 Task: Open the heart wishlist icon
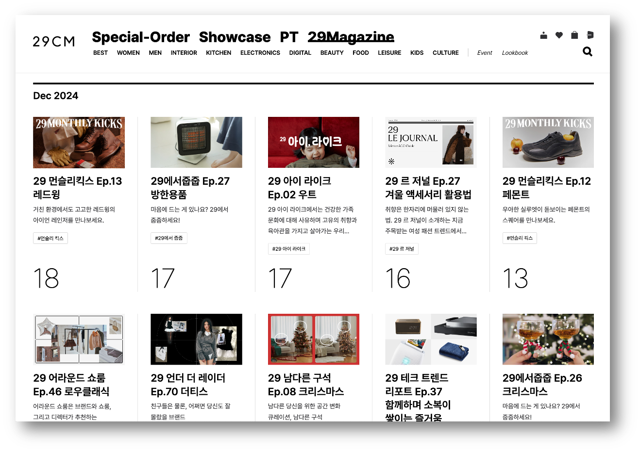point(559,35)
